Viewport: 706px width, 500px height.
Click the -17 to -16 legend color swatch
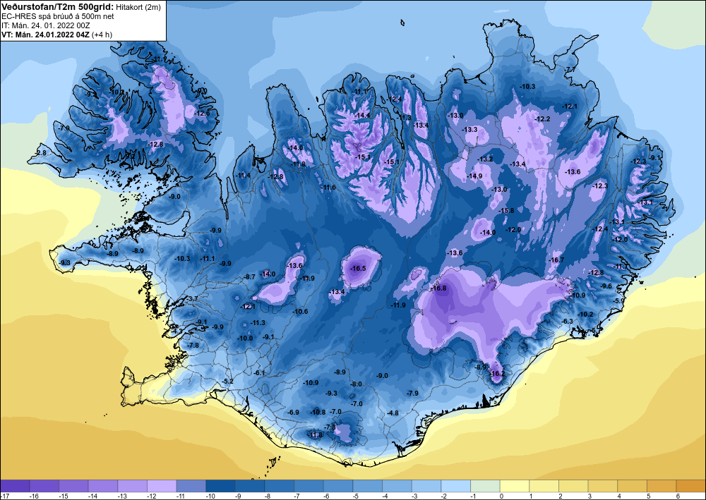click(15, 486)
